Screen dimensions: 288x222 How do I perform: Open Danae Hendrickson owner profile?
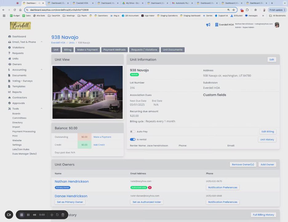click(71, 196)
